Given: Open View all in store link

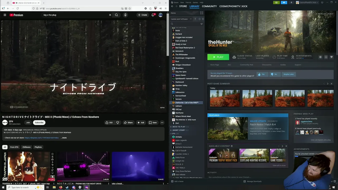Looking at the screenshot, I should tap(279, 165).
